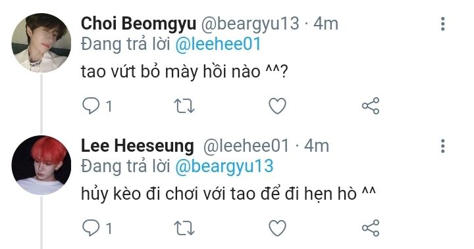Image resolution: width=474 pixels, height=249 pixels.
Task: Share Lee Heeseung's tweet
Action: [x=371, y=228]
